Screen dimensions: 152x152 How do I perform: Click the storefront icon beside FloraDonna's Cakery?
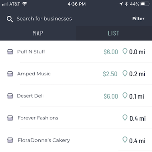(x=10, y=140)
